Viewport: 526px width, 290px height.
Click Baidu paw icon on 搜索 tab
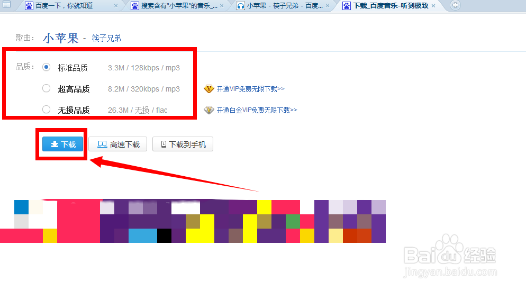[x=135, y=6]
